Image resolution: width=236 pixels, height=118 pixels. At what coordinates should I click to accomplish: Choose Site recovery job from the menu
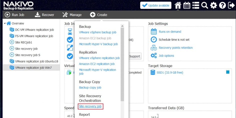click(x=90, y=106)
